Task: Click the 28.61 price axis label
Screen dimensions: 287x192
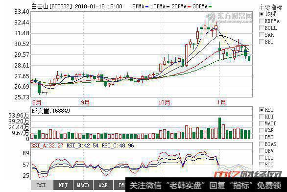Action: coord(22,66)
